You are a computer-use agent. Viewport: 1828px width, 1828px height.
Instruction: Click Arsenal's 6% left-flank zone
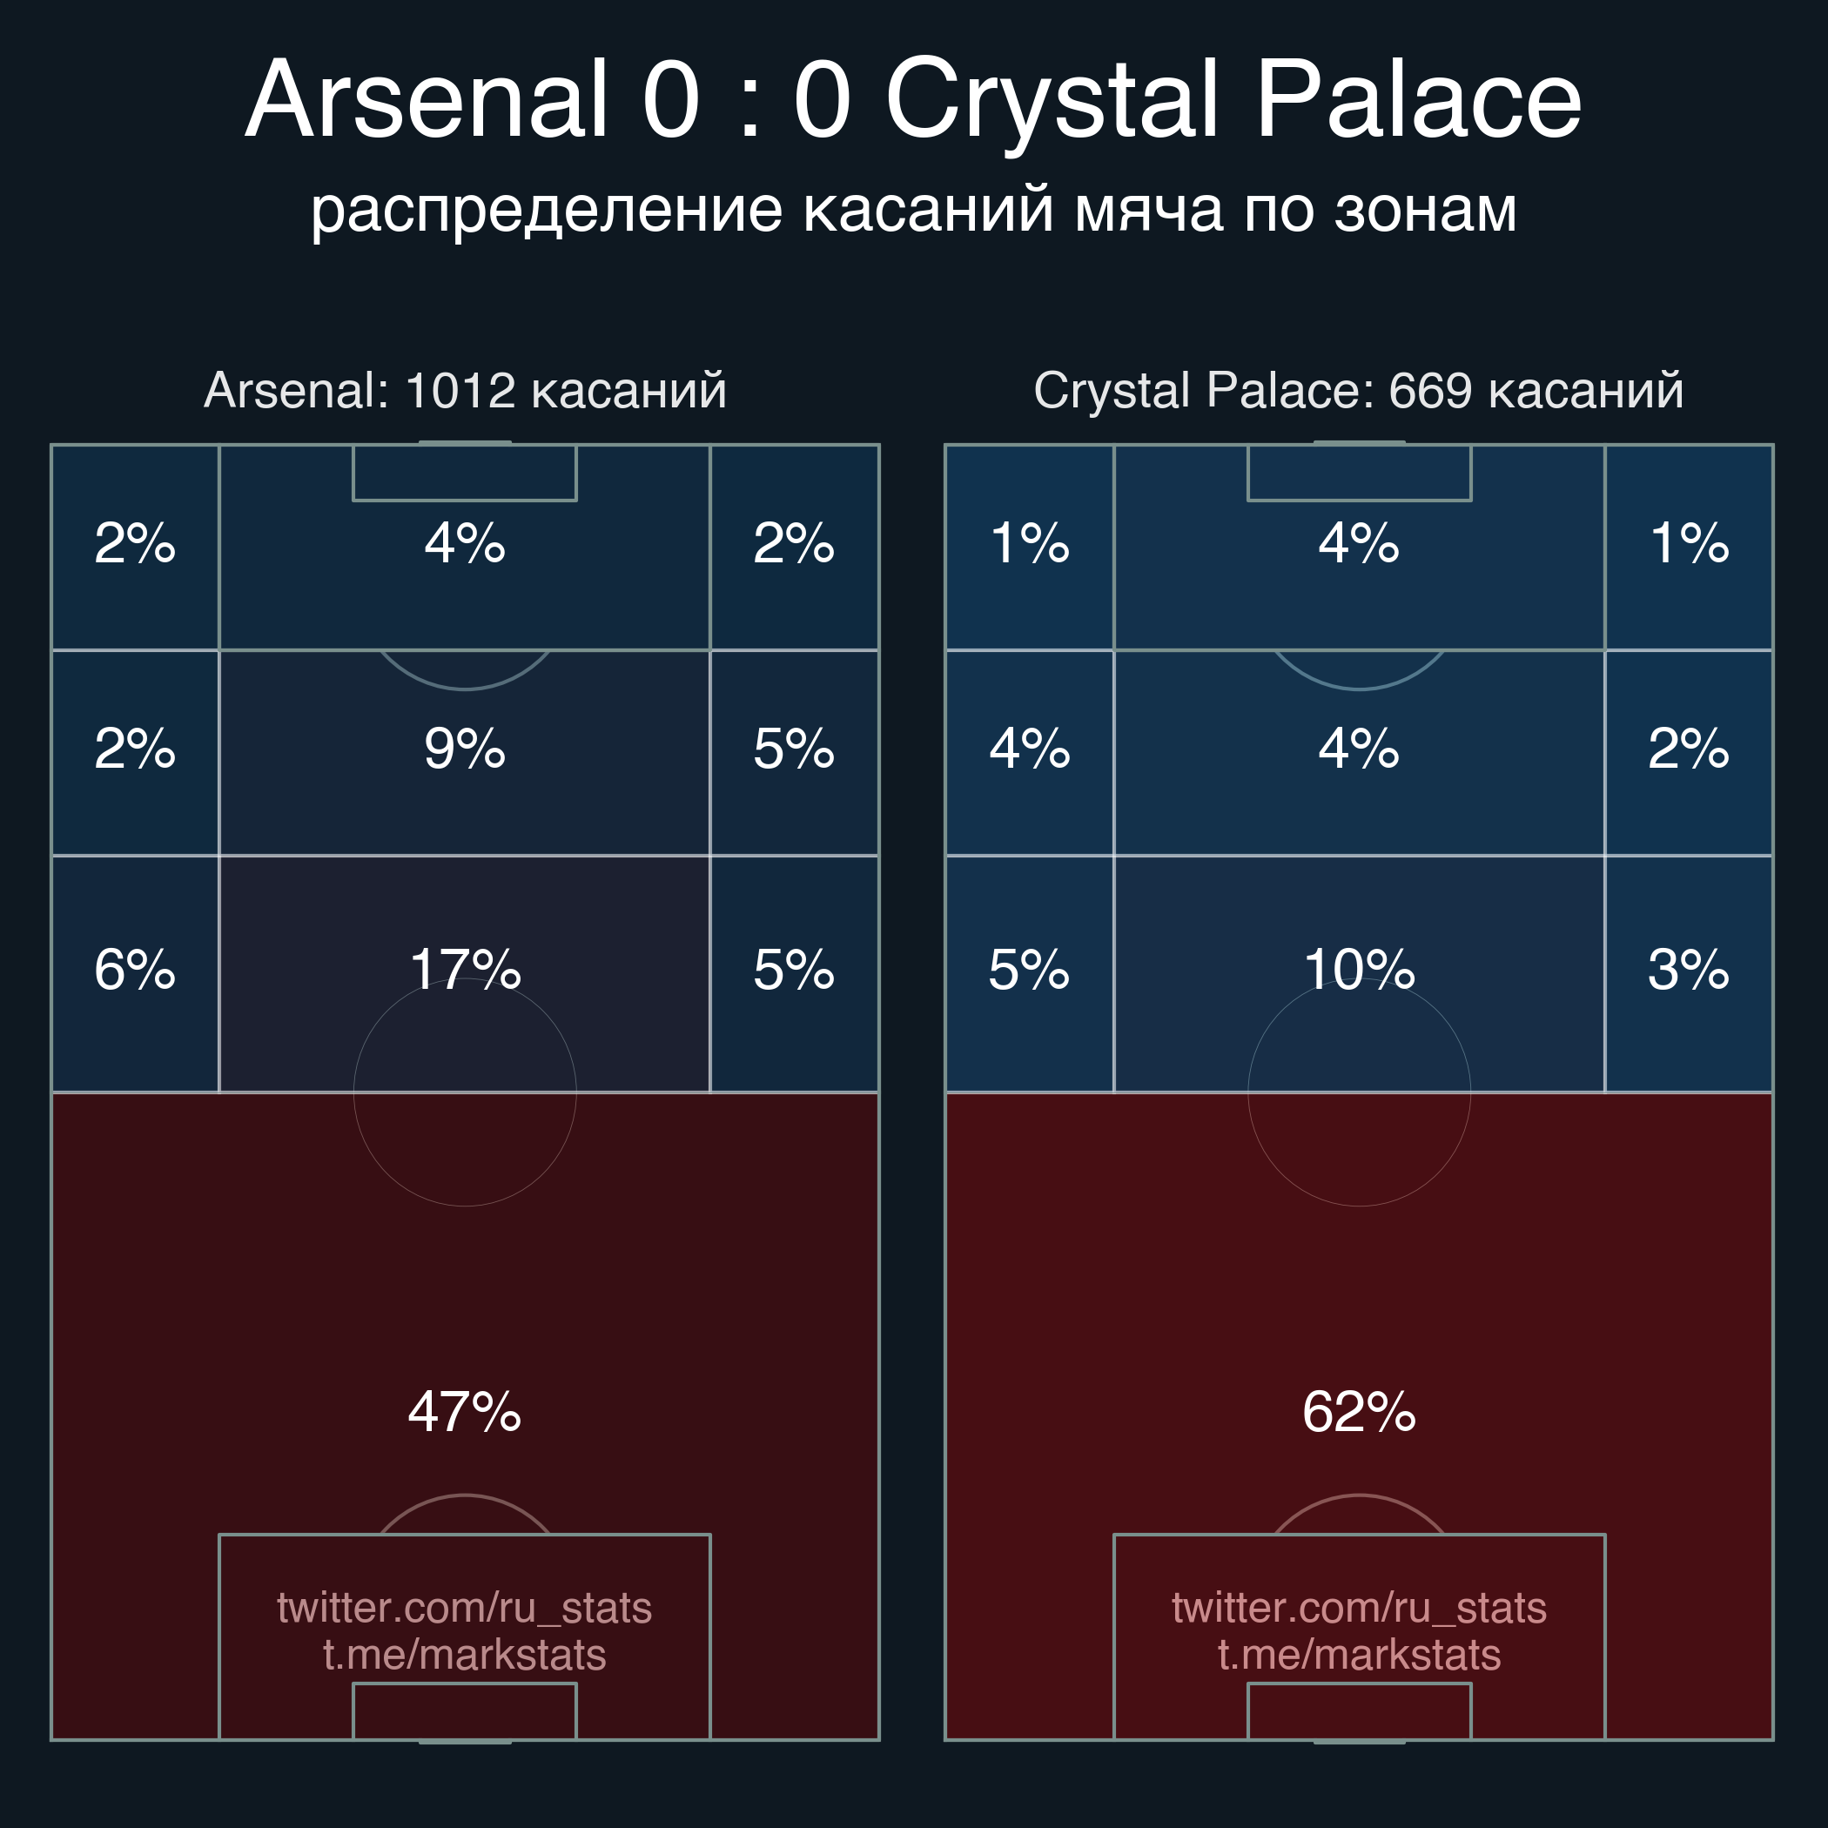134,971
